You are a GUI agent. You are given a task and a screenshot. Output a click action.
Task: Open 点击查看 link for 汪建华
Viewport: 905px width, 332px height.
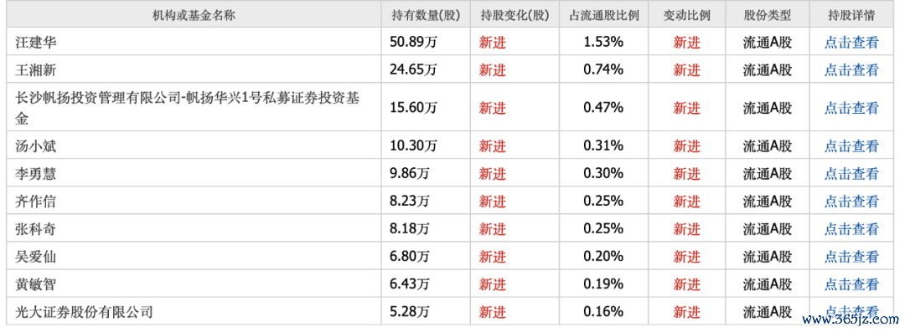(x=851, y=42)
